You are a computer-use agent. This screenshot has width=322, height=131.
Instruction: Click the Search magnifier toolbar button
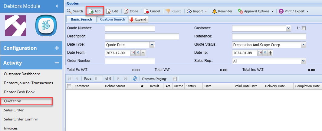click(x=75, y=11)
